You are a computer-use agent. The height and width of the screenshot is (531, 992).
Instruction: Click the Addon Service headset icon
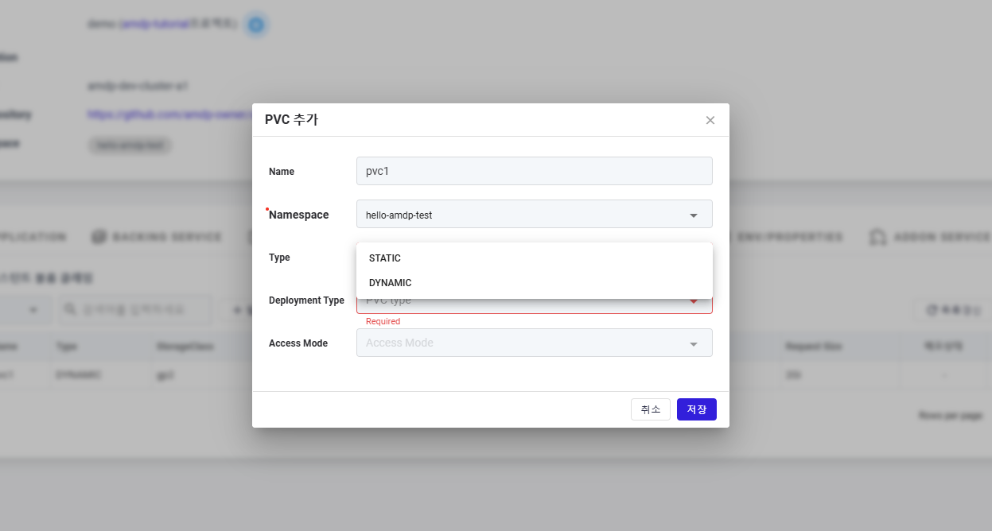(x=877, y=237)
